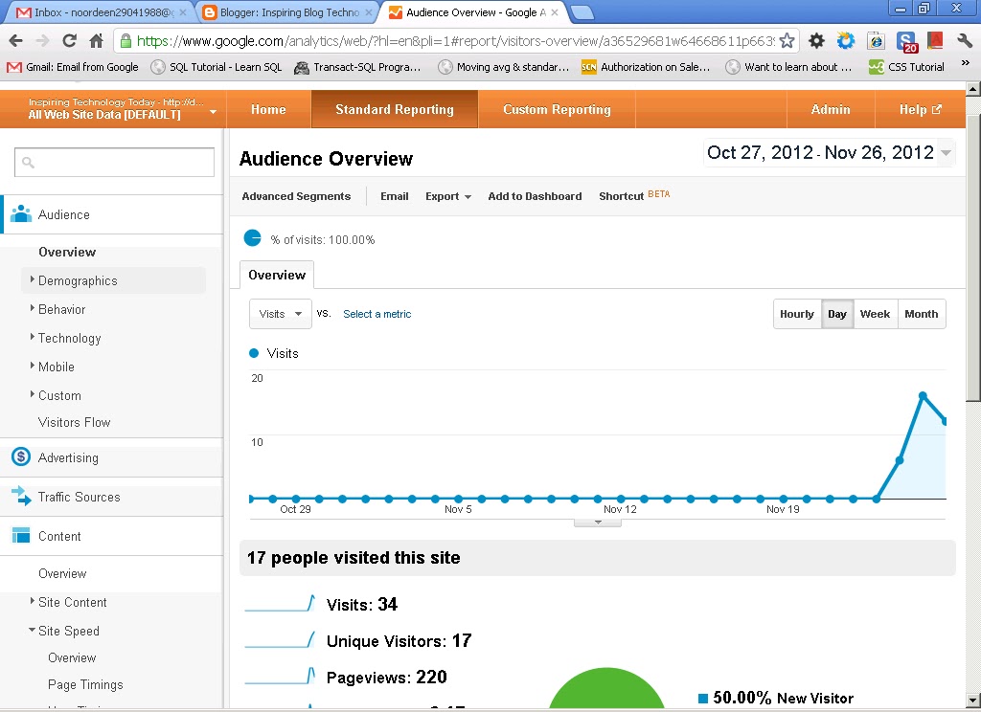Click the sidebar search input field
This screenshot has height=712, width=981.
pos(115,163)
